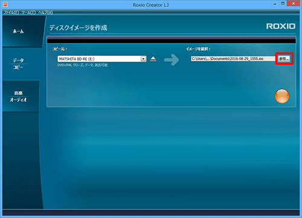Open the ファイル(F) menu

pos(11,13)
